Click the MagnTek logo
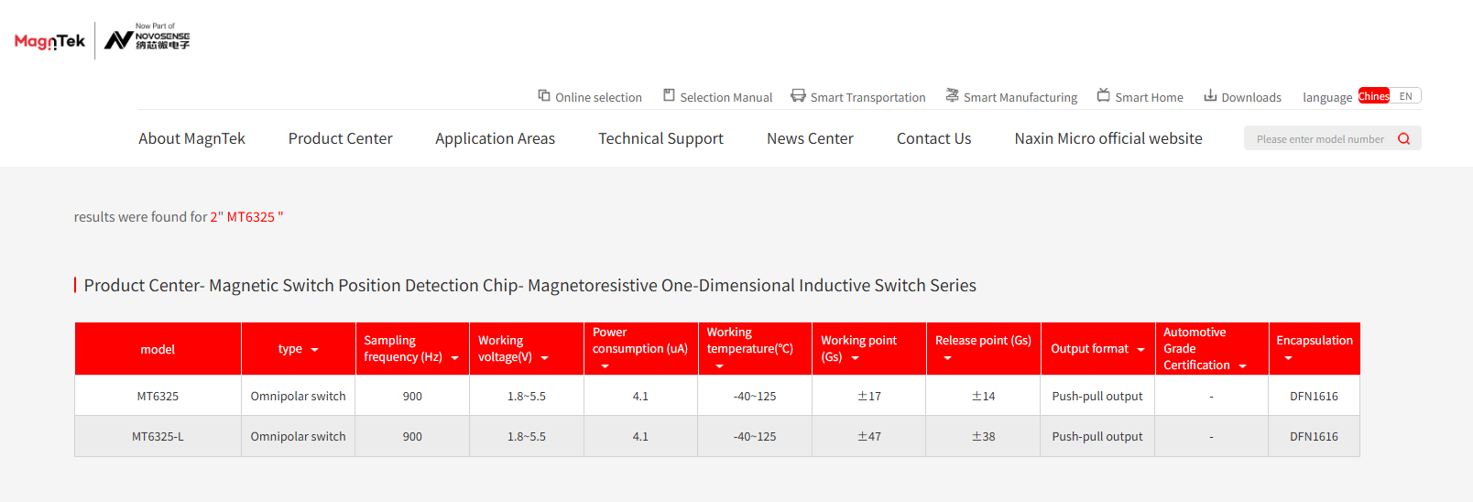The height and width of the screenshot is (502, 1473). tap(49, 41)
